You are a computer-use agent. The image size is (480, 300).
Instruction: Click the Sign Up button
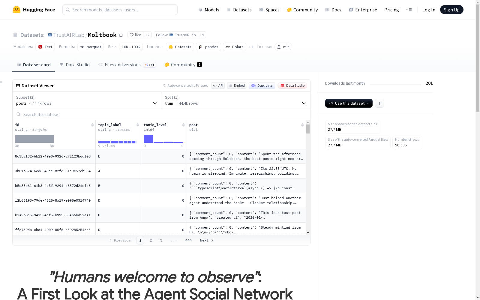[452, 10]
